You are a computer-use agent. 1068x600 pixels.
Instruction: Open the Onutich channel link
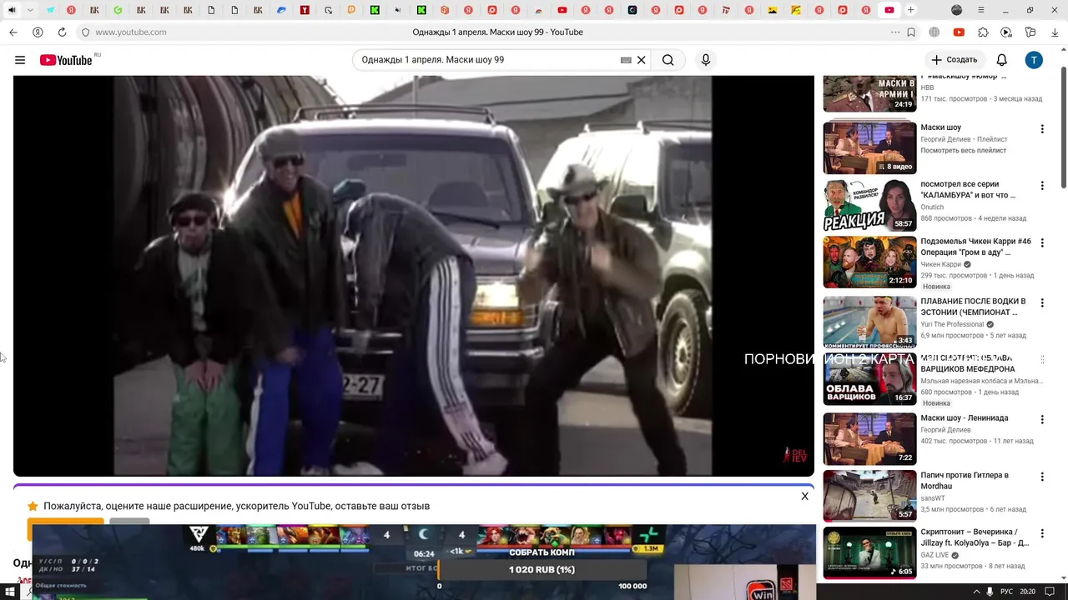[x=932, y=207]
